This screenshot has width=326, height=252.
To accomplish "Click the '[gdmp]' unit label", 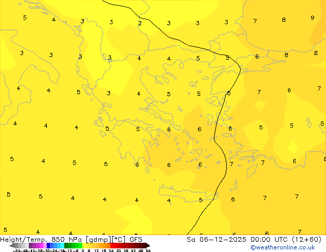I will click(x=99, y=240).
